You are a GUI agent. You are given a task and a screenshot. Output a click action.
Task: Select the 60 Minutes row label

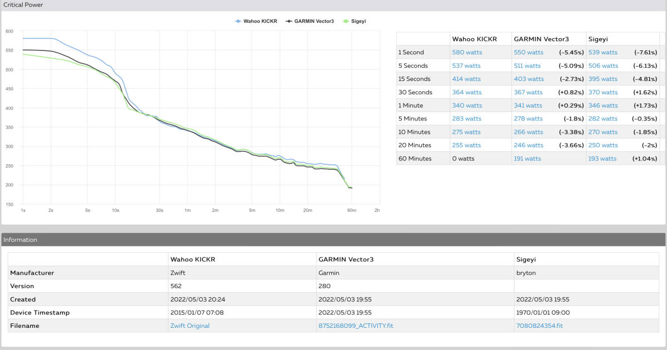tap(415, 159)
